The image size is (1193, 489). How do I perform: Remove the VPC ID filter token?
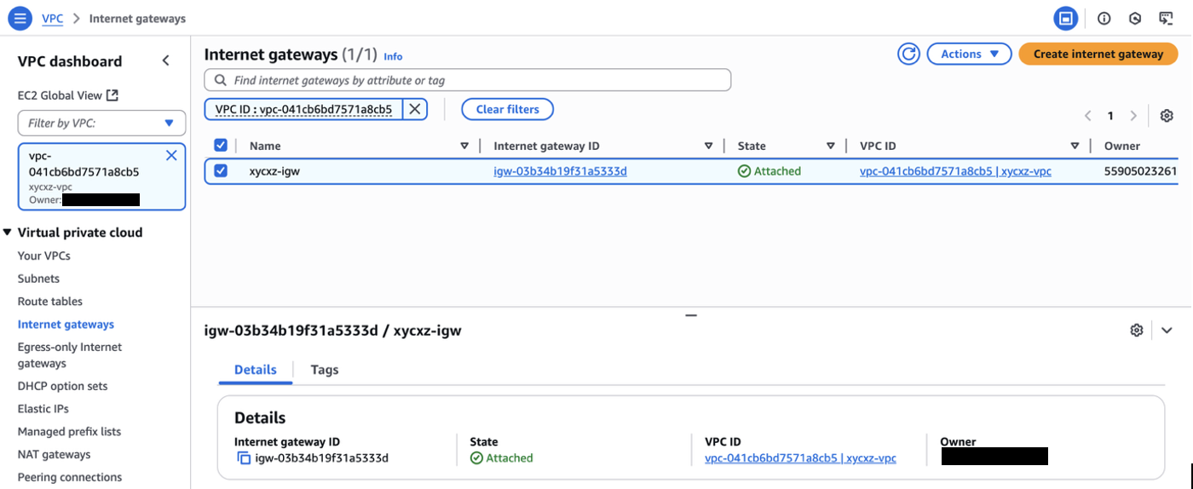click(x=414, y=109)
